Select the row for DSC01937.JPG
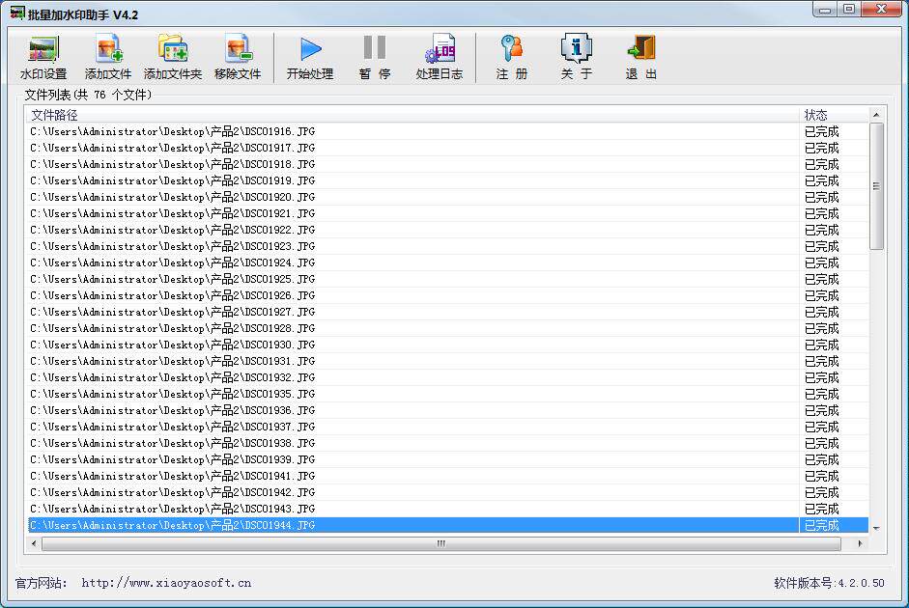The height and width of the screenshot is (608, 909). coord(448,427)
